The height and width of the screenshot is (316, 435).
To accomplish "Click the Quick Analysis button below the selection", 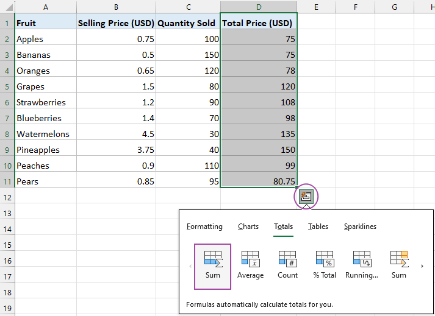I will [306, 197].
